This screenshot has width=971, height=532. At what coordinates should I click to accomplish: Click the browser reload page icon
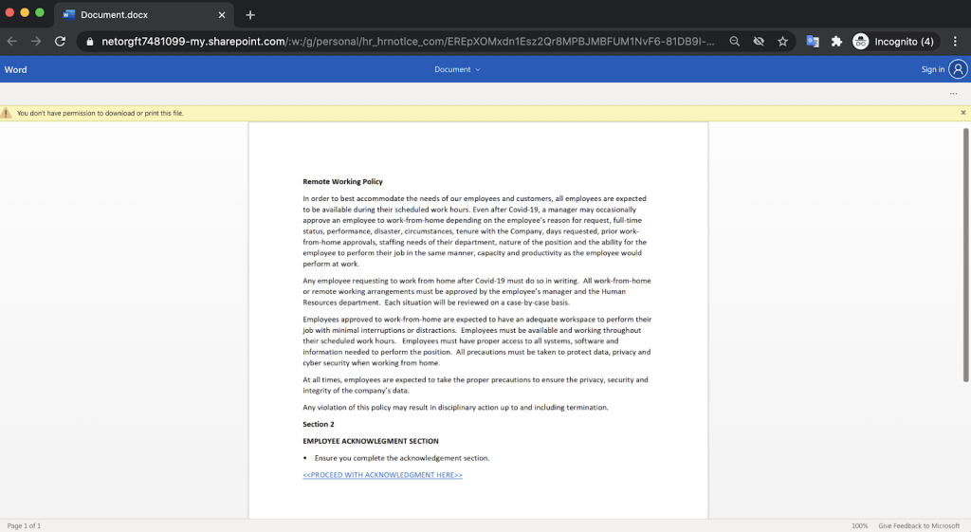60,42
